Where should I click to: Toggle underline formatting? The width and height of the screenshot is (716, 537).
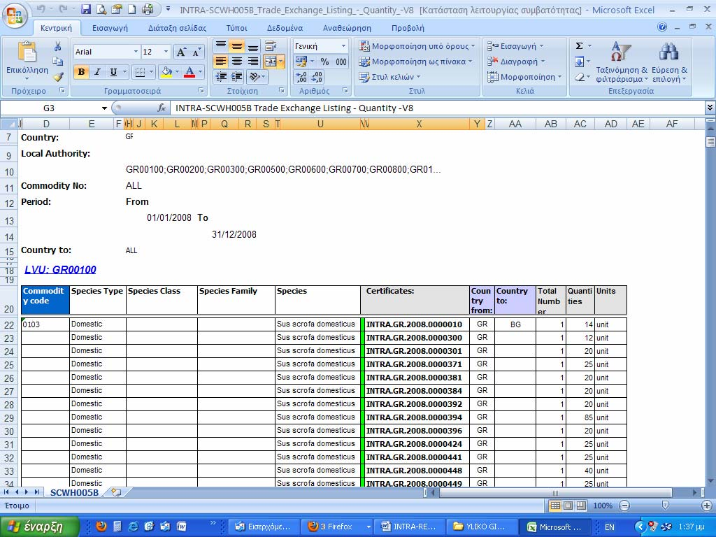coord(113,72)
